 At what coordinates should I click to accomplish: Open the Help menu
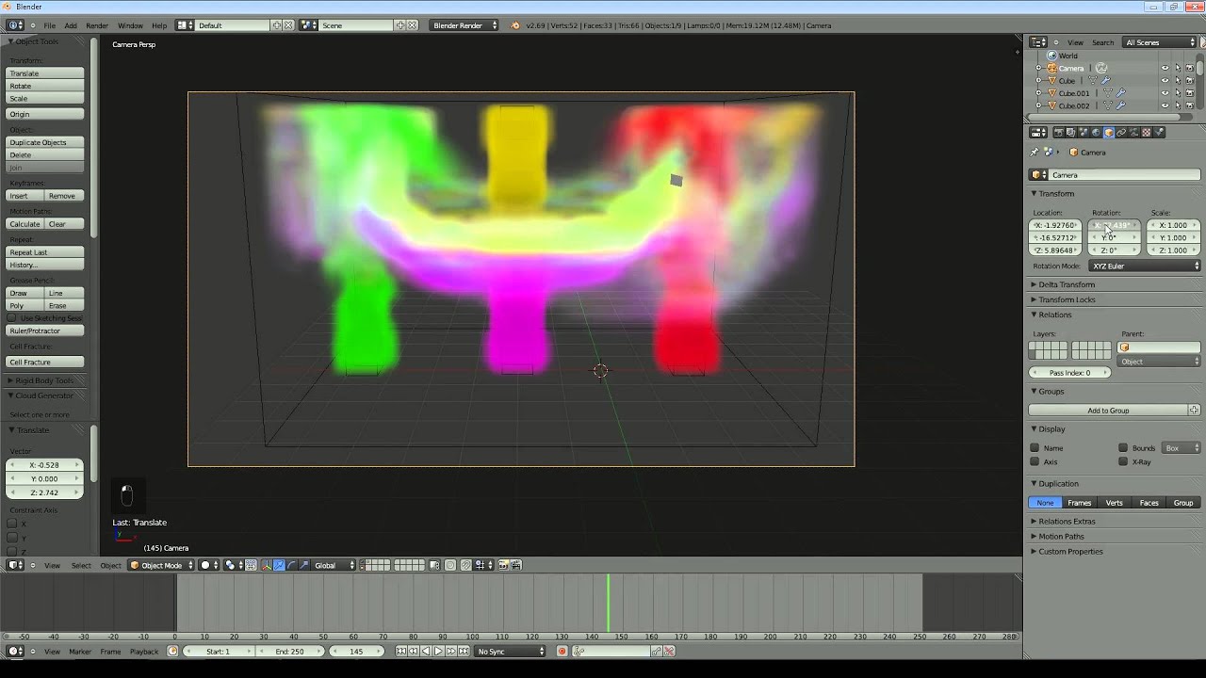159,25
